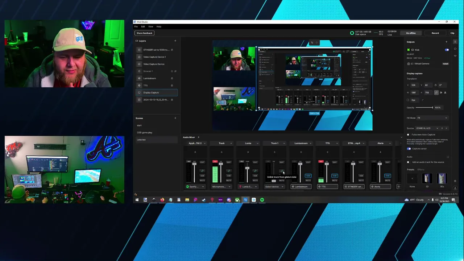Image resolution: width=464 pixels, height=261 pixels.
Task: Click the link icon on Microphone track
Action: (229, 171)
